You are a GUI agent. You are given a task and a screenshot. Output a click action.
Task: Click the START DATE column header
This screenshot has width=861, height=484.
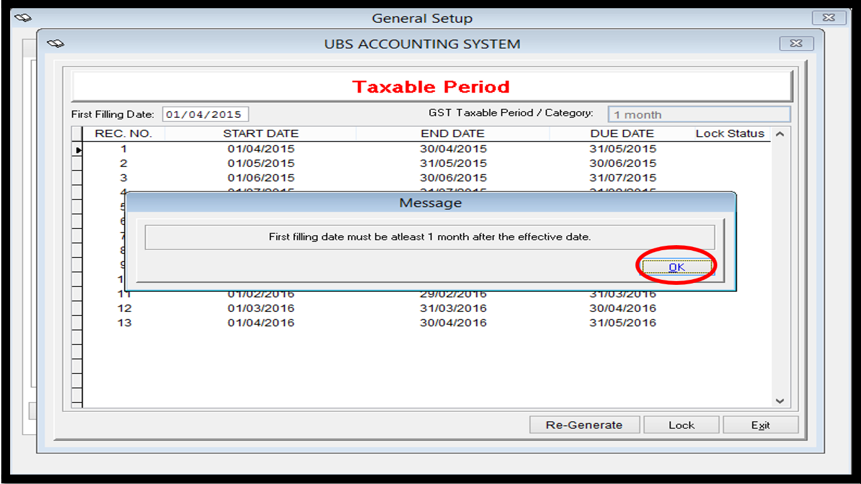point(261,134)
